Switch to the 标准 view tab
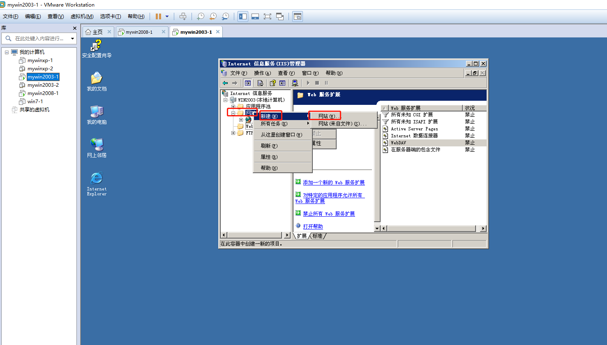 click(x=317, y=236)
